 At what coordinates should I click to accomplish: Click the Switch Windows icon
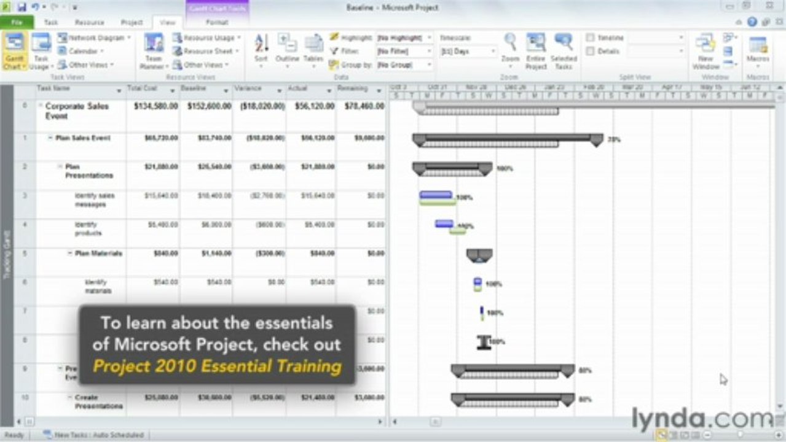point(729,38)
